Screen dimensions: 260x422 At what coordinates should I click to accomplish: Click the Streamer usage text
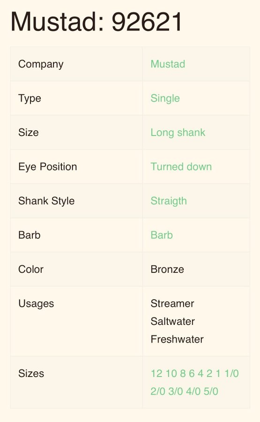(x=172, y=303)
